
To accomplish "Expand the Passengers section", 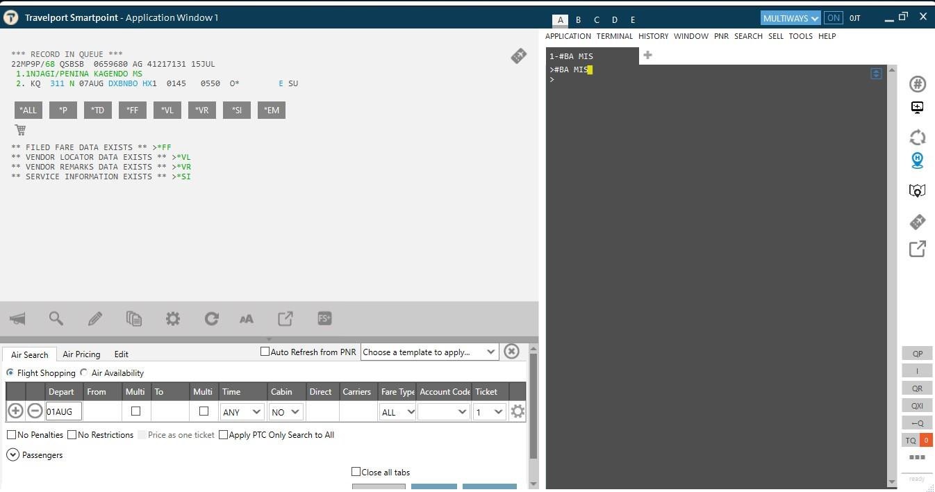I will coord(13,454).
